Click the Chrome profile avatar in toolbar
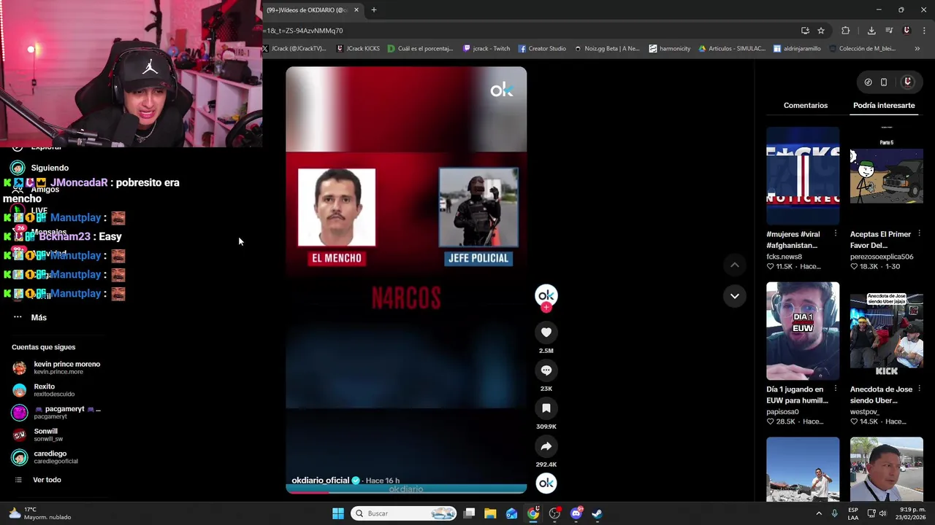 click(x=907, y=31)
